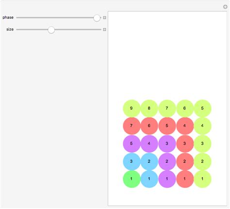This screenshot has height=209, width=230.
Task: Click the bright green circle numbered 1
Action: coord(131,179)
